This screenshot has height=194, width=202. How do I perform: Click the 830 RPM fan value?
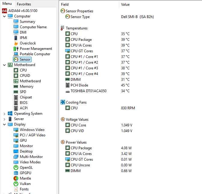128,108
